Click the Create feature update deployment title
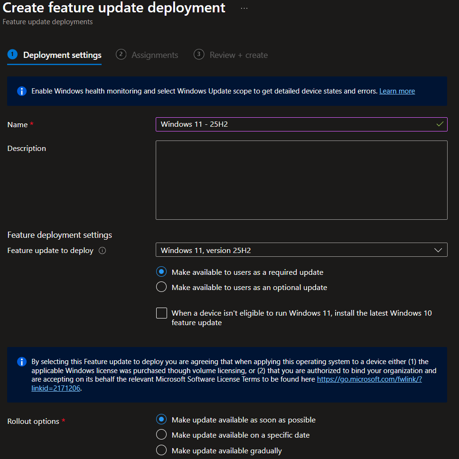Screen dimensions: 459x459 click(x=114, y=8)
